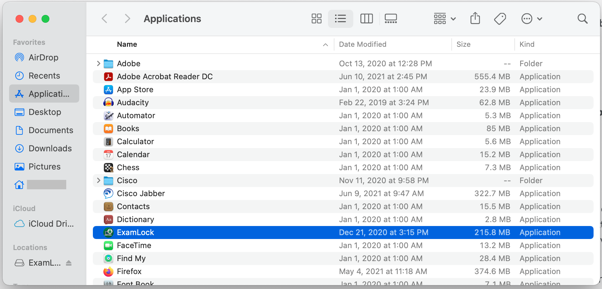
Task: Open Documents in the sidebar
Action: click(x=44, y=130)
